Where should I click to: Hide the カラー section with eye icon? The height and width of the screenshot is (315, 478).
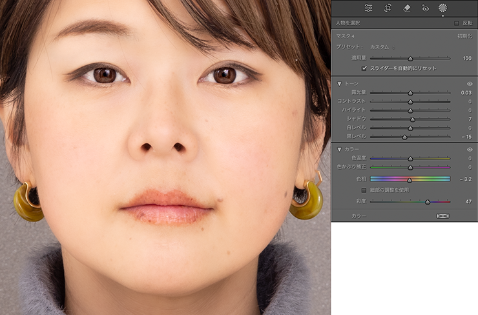coord(470,149)
